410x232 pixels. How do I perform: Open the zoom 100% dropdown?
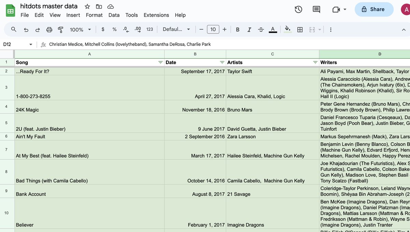[x=80, y=30]
